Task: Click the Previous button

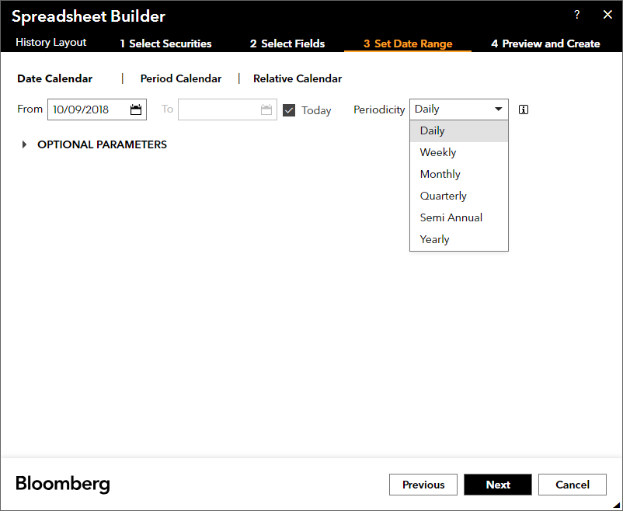Action: (423, 485)
